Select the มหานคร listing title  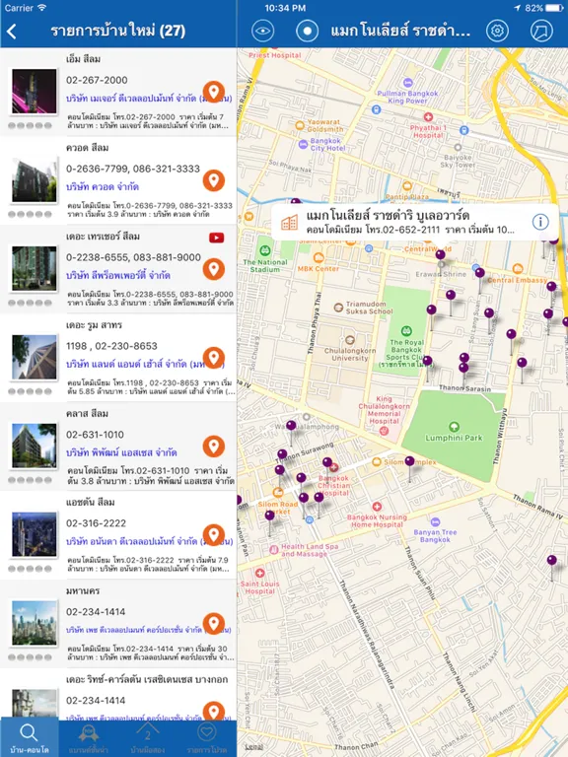click(x=83, y=591)
